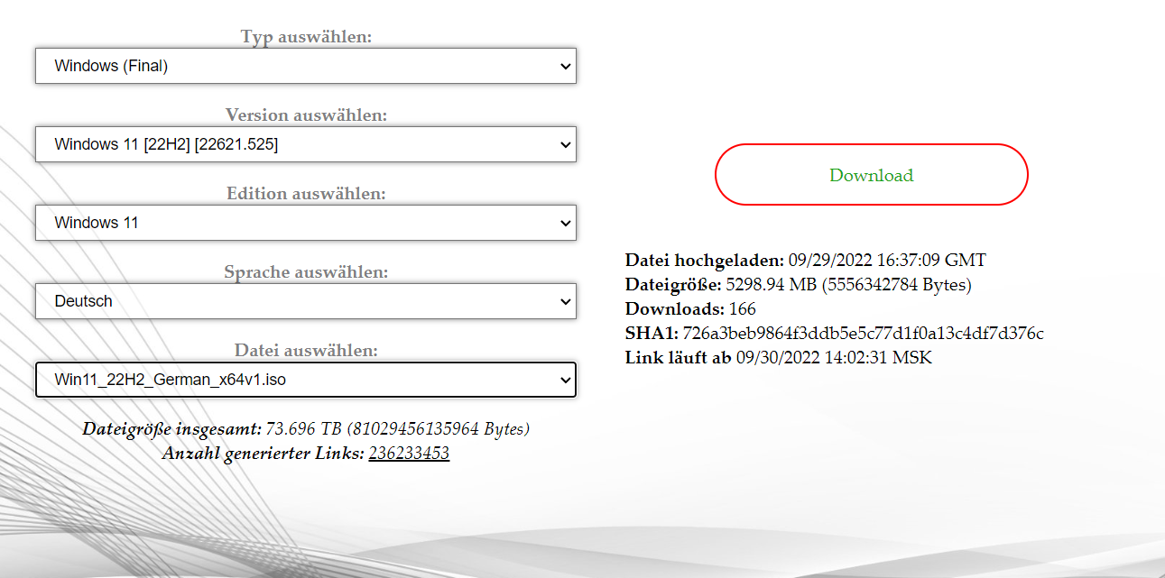This screenshot has height=578, width=1165.
Task: Open the Typ auswählen dropdown showing Windows (Final)
Action: click(x=306, y=66)
